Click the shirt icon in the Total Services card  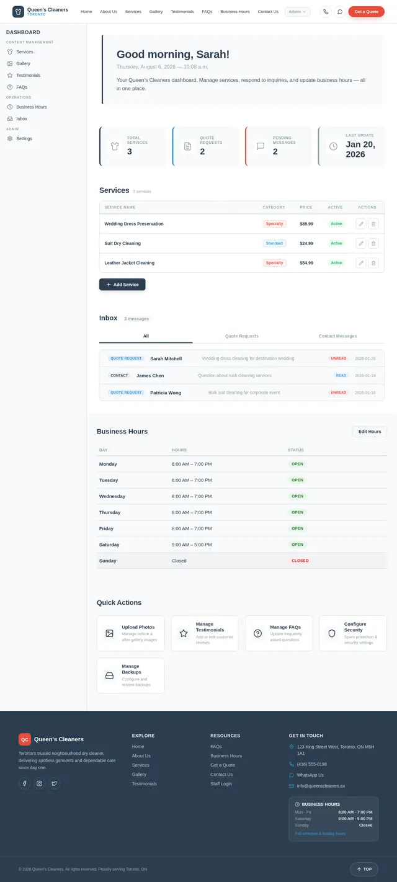(x=115, y=146)
